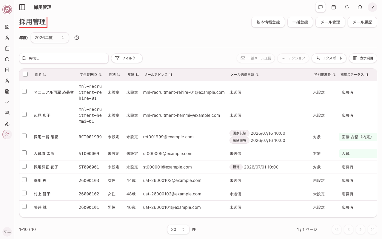Open the フィルター filter button
The image size is (382, 239).
[x=127, y=58]
